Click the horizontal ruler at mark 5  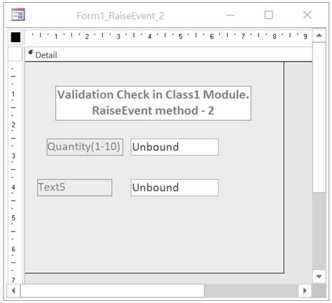(181, 36)
